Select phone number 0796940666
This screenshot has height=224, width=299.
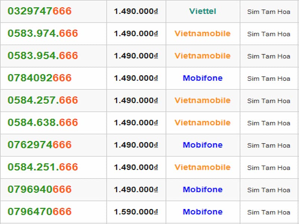coord(39,189)
